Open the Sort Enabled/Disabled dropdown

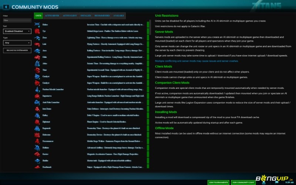pos(17,31)
